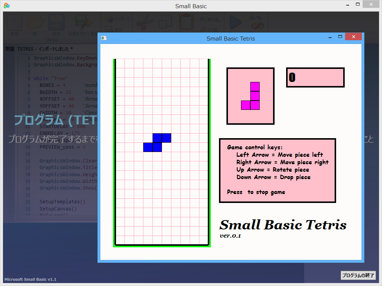
Task: Click Small Basic Tetris window icon
Action: coord(104,38)
